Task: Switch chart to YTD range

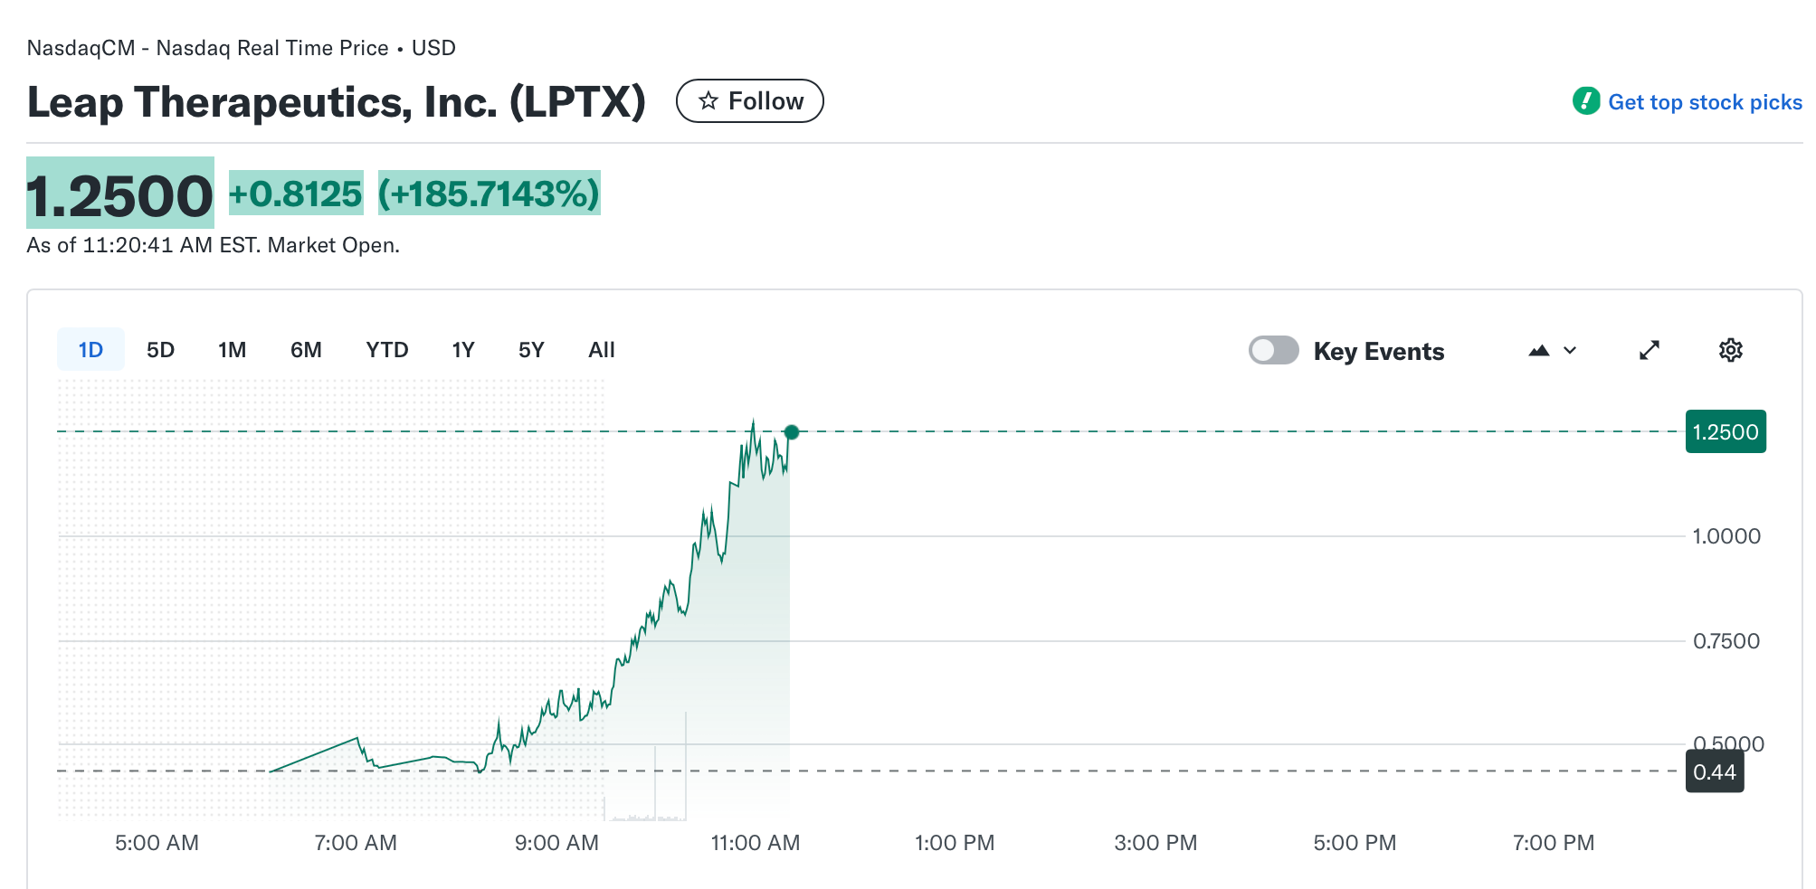Action: pos(386,350)
